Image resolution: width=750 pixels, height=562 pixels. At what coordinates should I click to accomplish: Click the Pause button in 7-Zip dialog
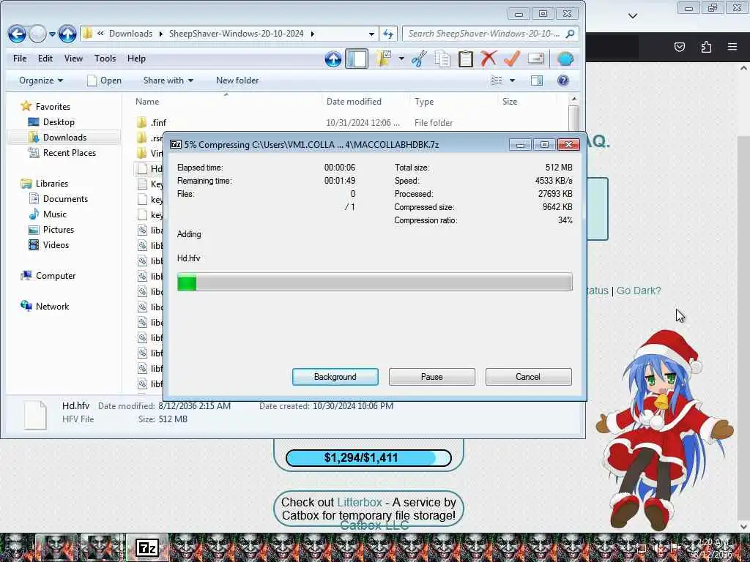[432, 377]
